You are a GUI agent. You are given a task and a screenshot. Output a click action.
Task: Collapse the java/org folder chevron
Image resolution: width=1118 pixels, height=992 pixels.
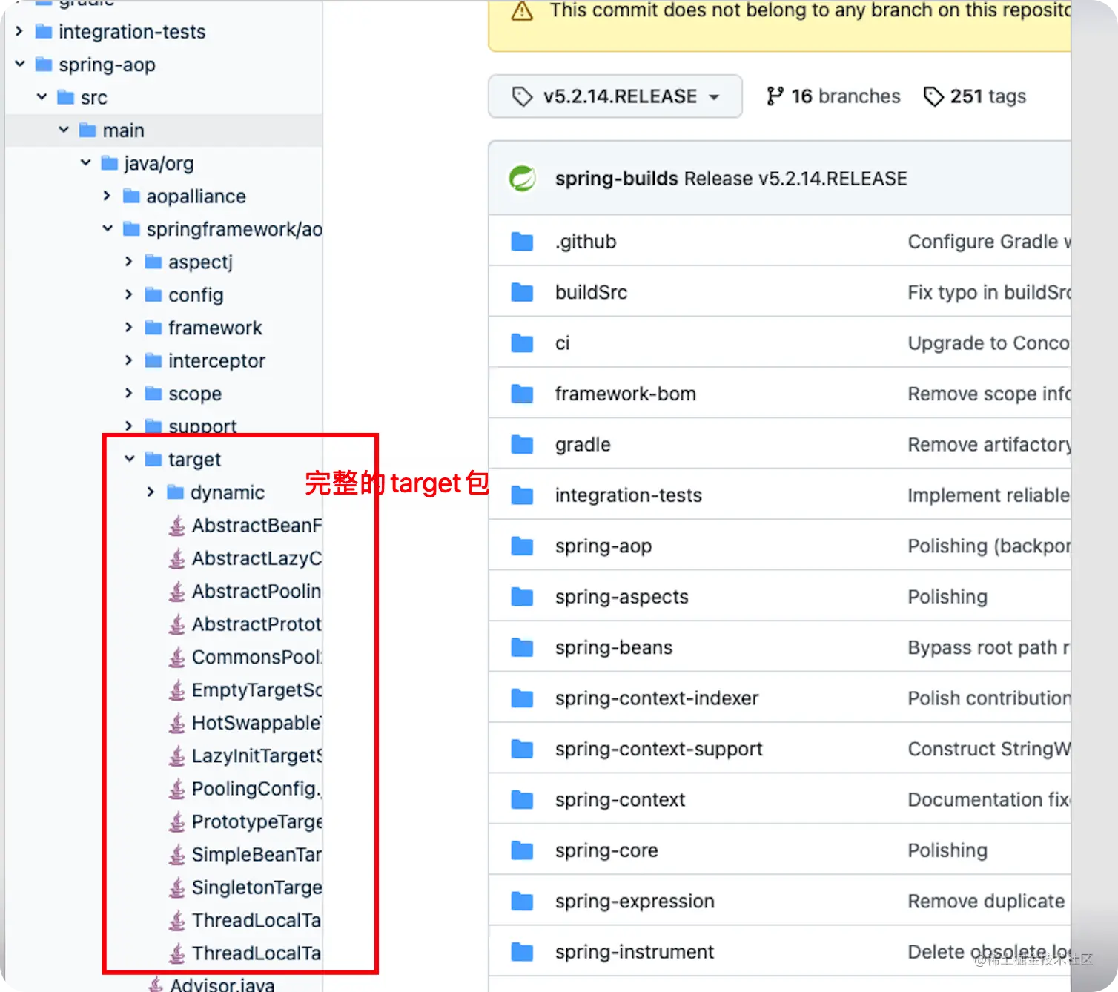coord(86,162)
